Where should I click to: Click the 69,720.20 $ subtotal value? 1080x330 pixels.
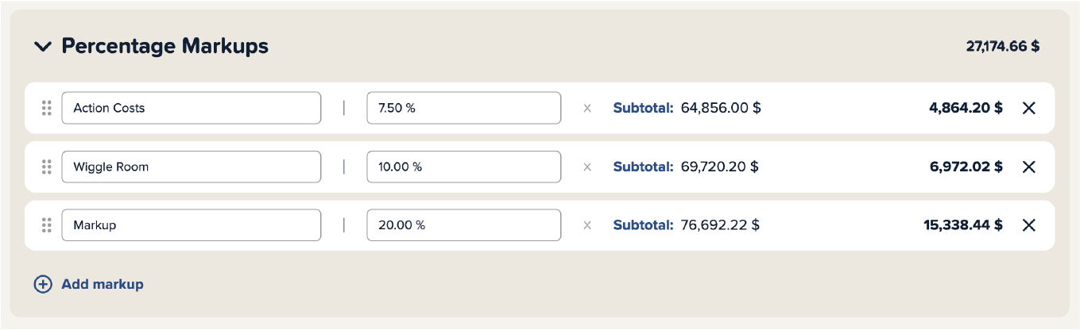[719, 167]
